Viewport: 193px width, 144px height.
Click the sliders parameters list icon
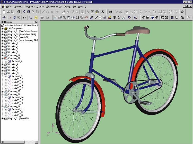click(115, 18)
